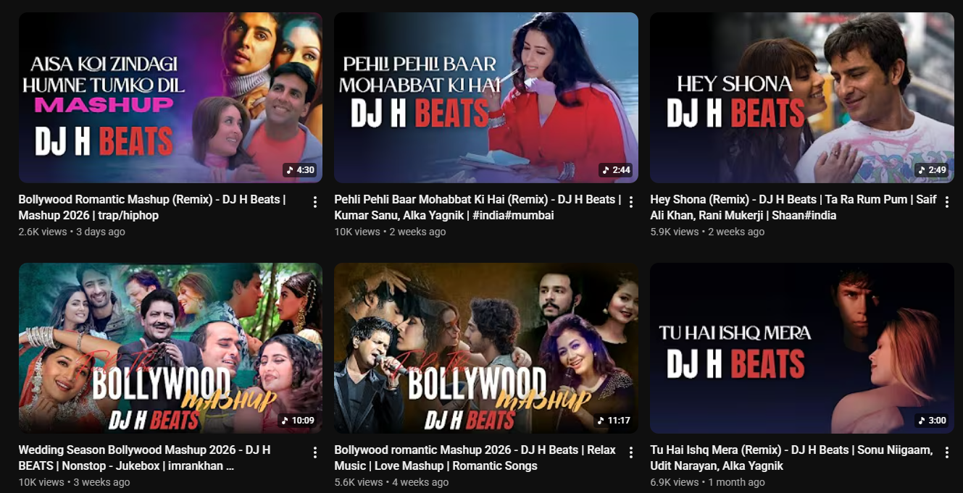Viewport: 963px width, 493px height.
Task: Click the 4:30 duration badge
Action: click(x=301, y=170)
